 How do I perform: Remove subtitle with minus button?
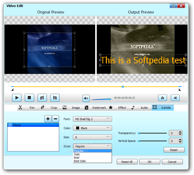point(56,119)
